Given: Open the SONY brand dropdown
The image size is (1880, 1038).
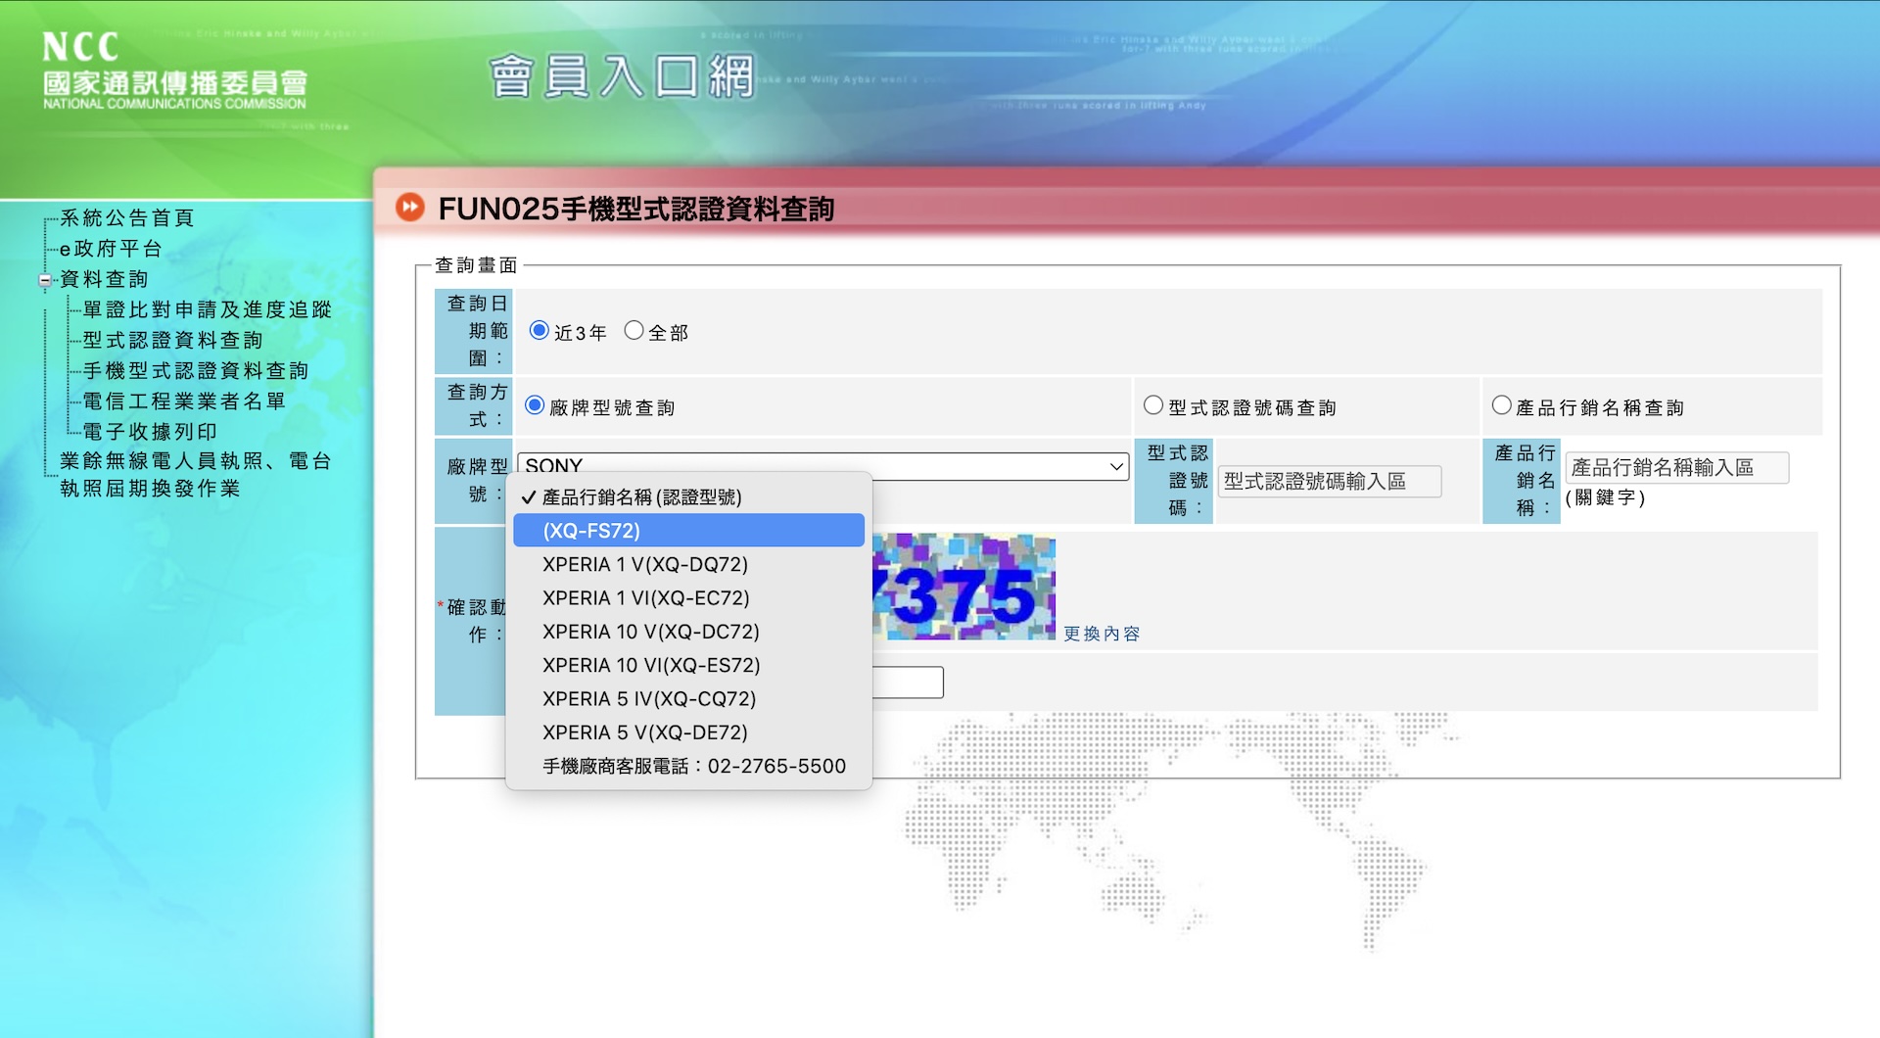Looking at the screenshot, I should click(822, 466).
